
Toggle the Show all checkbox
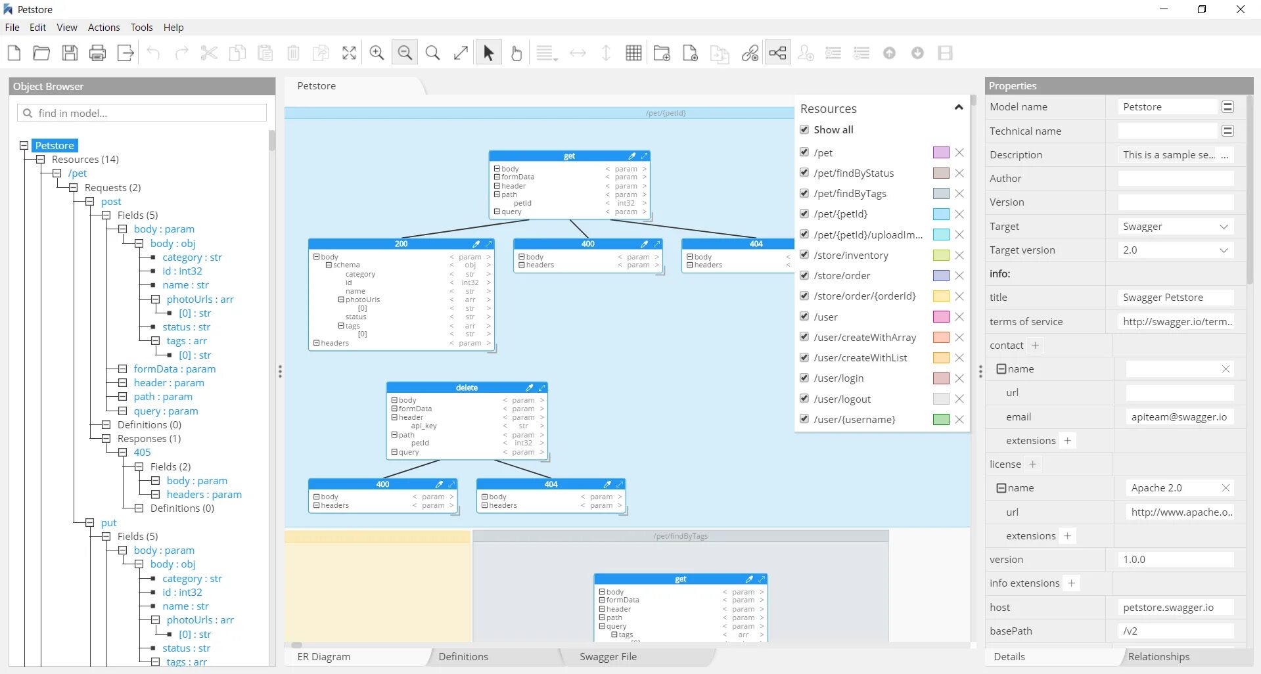pos(804,129)
